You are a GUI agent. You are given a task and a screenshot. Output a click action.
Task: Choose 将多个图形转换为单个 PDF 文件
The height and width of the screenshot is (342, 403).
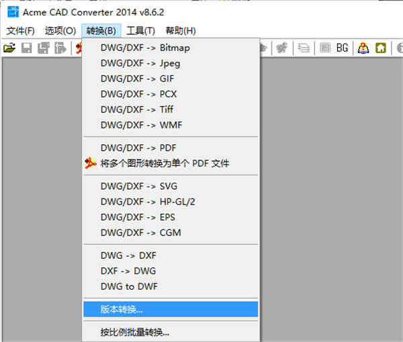171,164
